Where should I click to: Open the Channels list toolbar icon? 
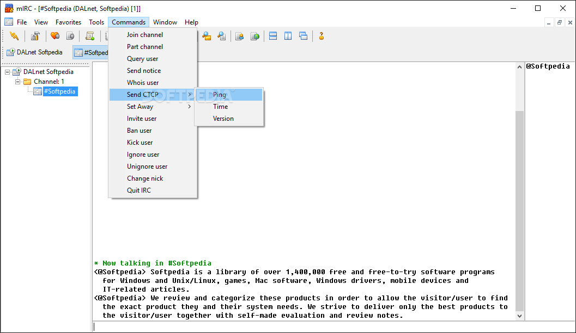click(70, 36)
